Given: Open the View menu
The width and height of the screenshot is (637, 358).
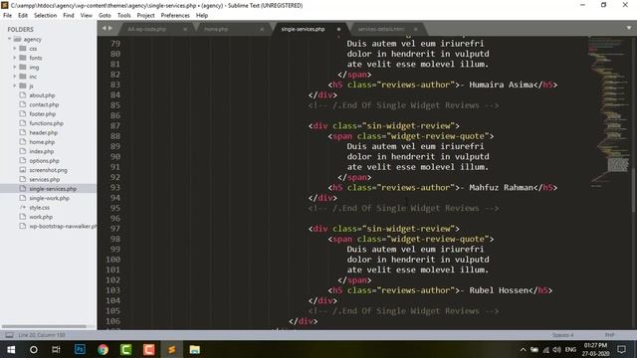Looking at the screenshot, I should click(87, 16).
